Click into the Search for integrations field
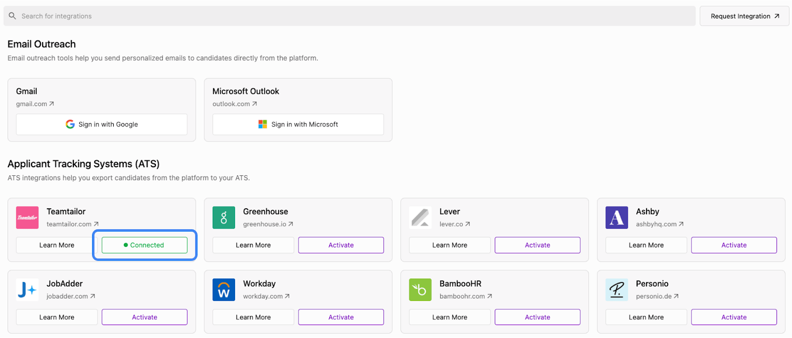 pyautogui.click(x=349, y=16)
